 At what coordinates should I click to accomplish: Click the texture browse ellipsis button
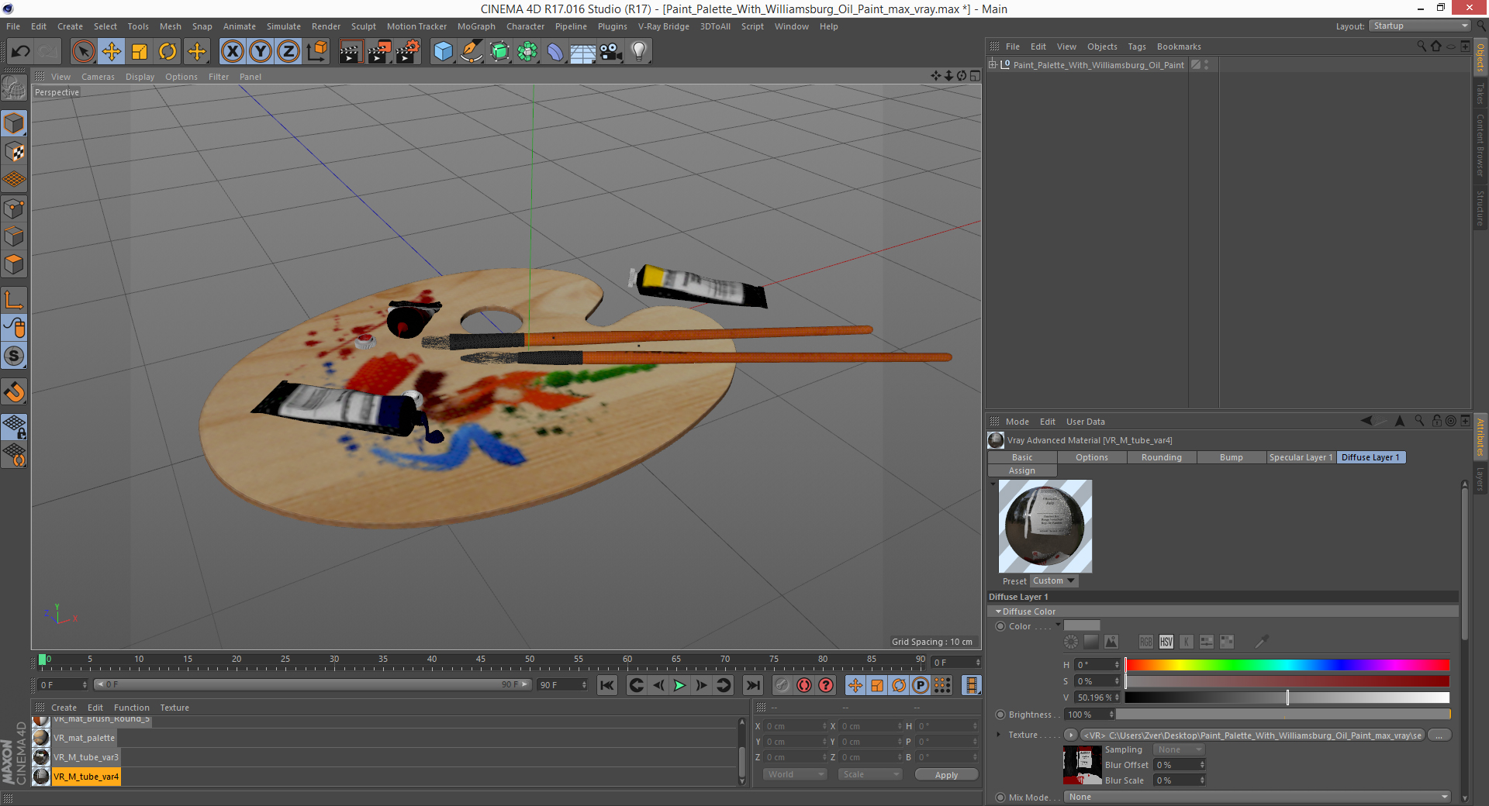pos(1439,735)
